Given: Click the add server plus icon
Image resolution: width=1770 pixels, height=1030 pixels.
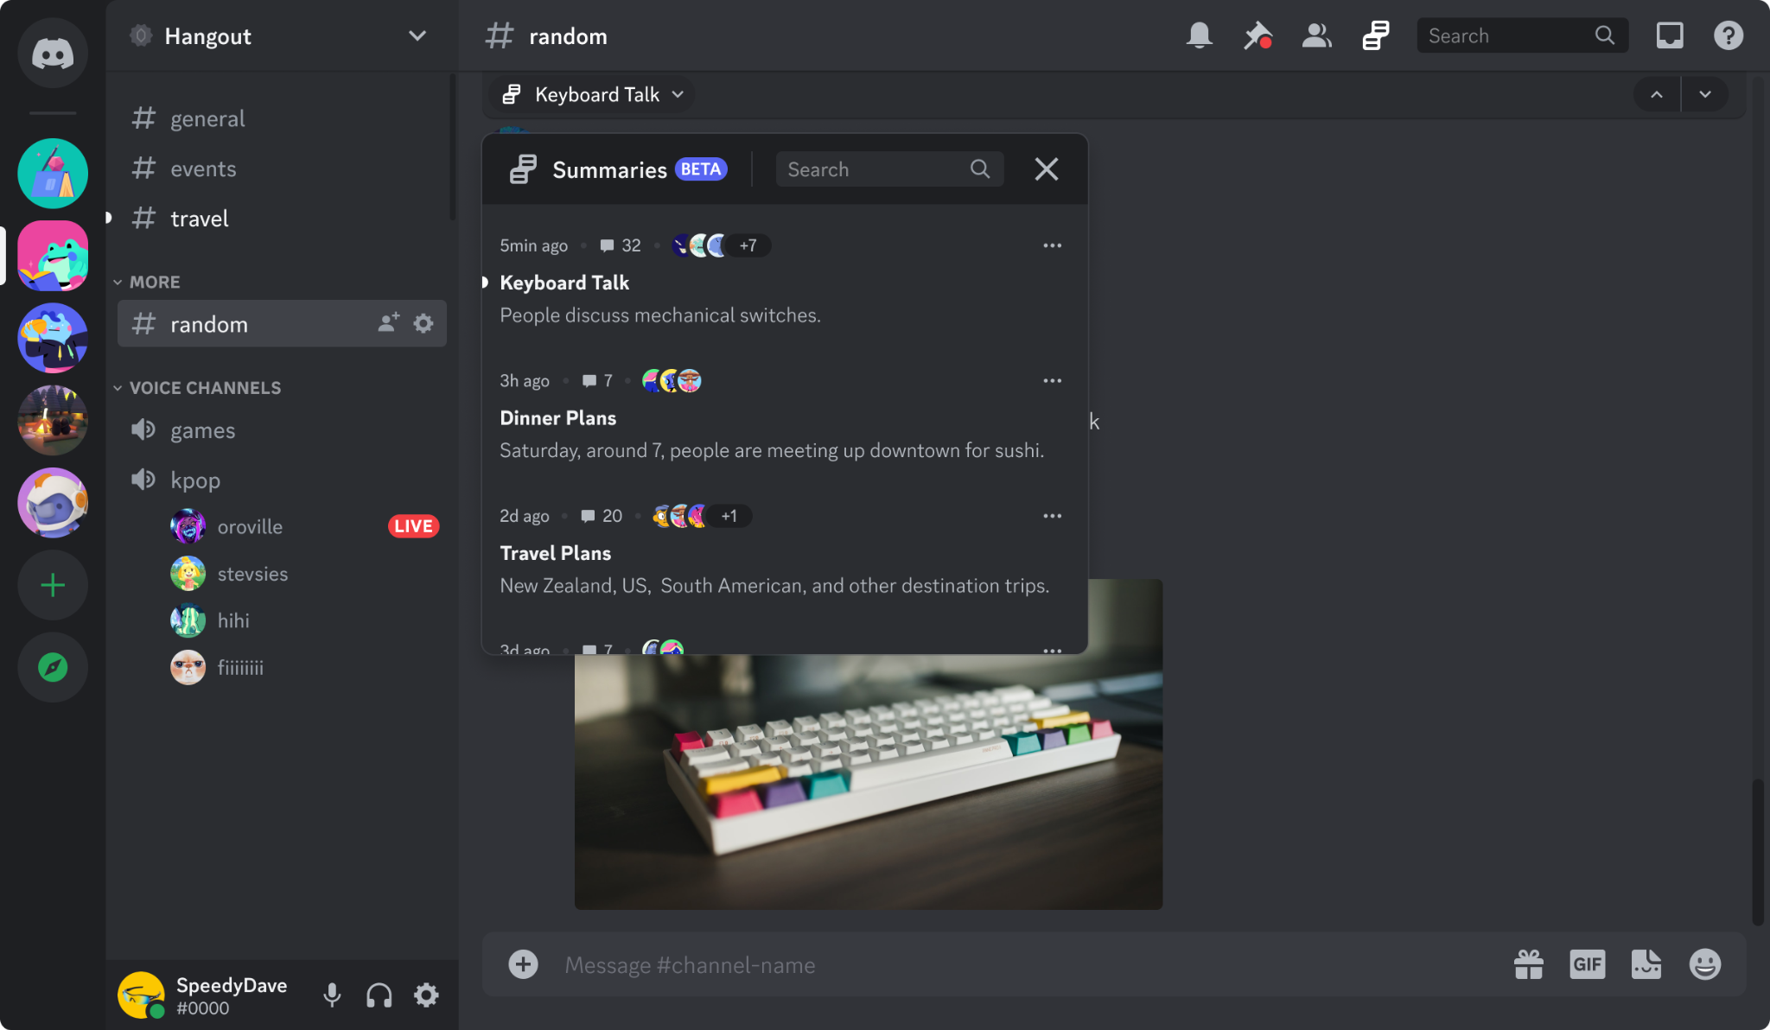Looking at the screenshot, I should point(53,585).
